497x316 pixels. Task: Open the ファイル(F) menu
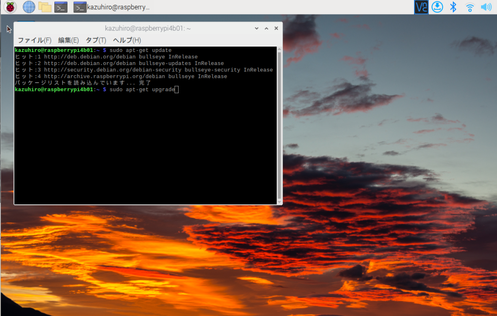(x=34, y=40)
